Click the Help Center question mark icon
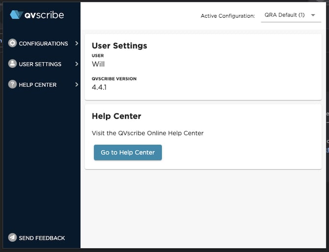This screenshot has height=252, width=329. point(13,84)
